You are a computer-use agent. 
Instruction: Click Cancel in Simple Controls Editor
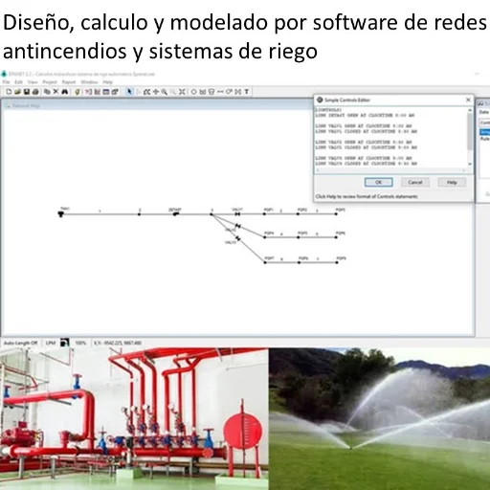[415, 183]
